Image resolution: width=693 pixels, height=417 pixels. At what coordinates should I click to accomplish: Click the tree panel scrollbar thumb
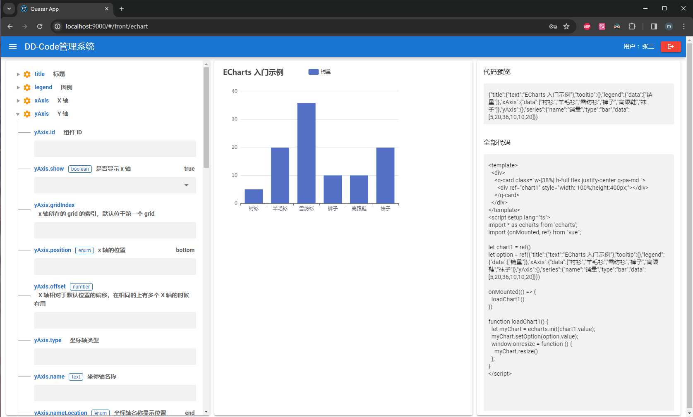206,117
